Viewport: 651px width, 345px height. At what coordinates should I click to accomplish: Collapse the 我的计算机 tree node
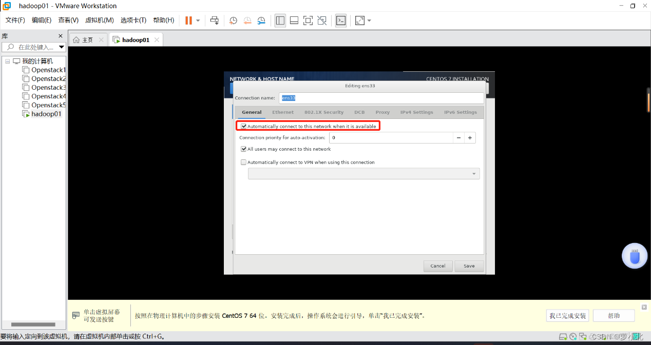point(8,61)
